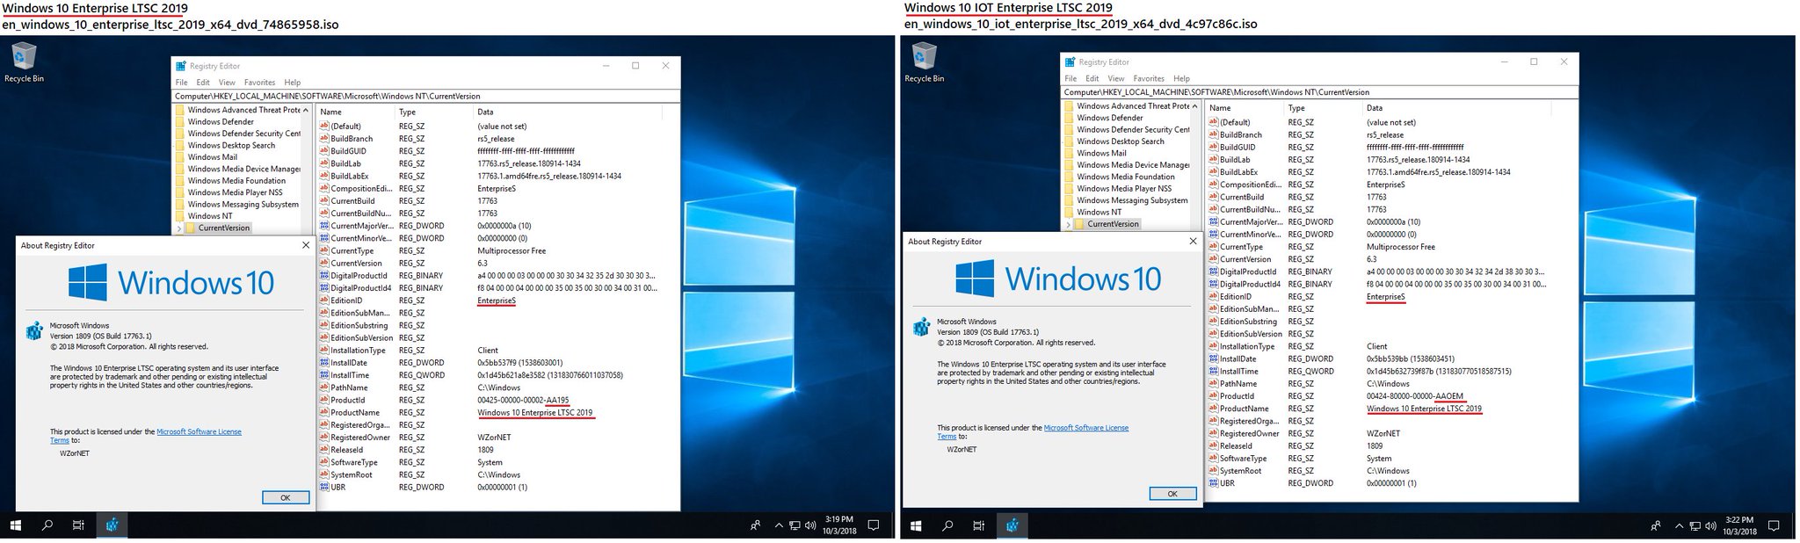
Task: Click OK in right About Registry Editor dialog
Action: click(x=1172, y=494)
